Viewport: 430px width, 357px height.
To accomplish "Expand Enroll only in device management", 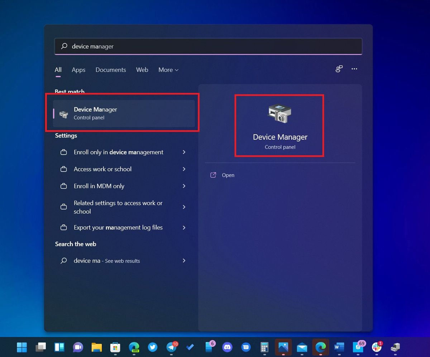I will 118,152.
